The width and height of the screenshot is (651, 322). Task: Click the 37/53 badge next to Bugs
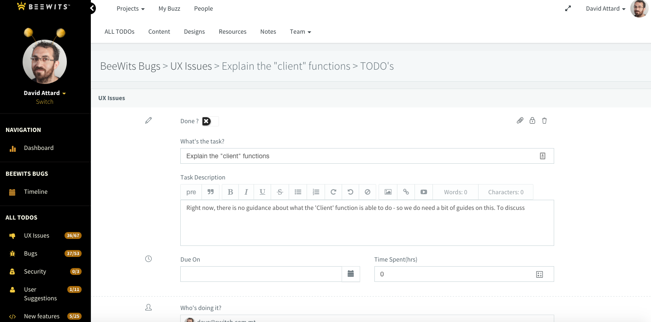click(x=73, y=253)
